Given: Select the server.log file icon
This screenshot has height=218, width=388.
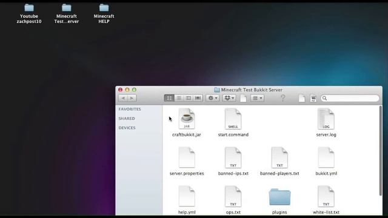Looking at the screenshot, I should coord(326,119).
